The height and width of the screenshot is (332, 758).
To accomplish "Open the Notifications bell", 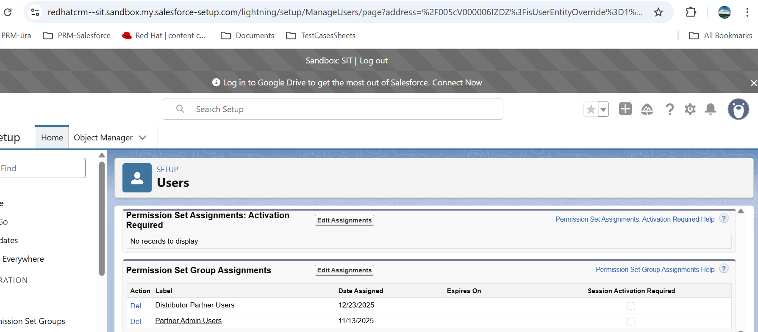I will 711,109.
